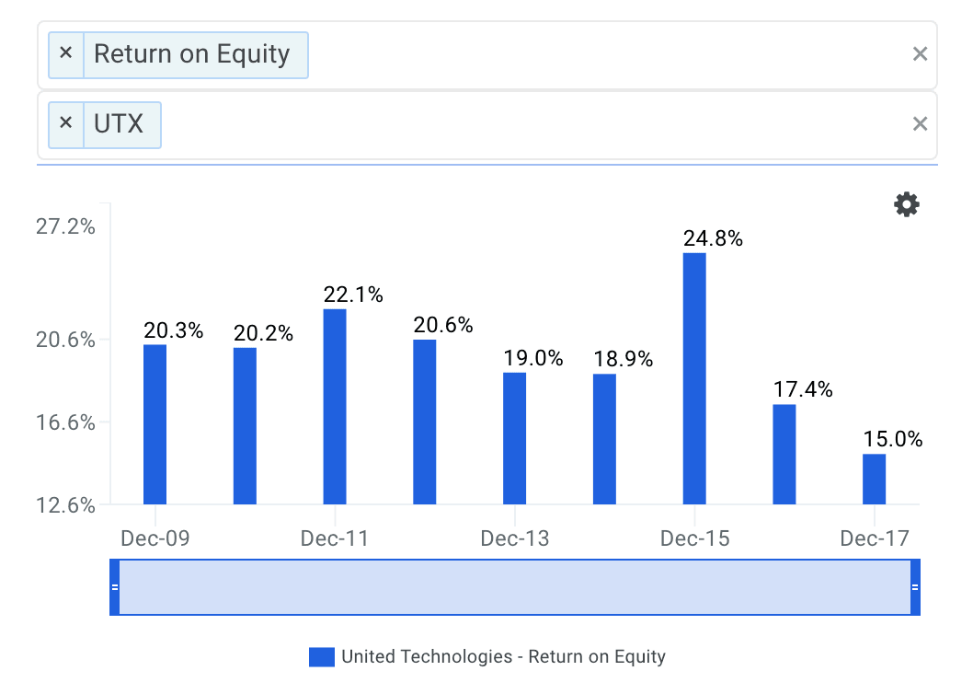The image size is (973, 694).
Task: Click the 22.1% bar for Dec-11
Action: click(x=335, y=406)
